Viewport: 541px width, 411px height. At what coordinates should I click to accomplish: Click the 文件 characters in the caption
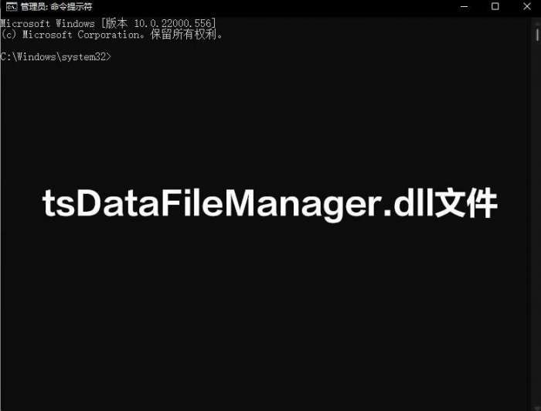(x=466, y=203)
